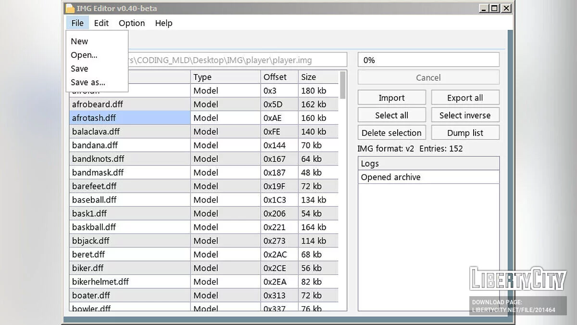
Task: Open the Option menu
Action: [132, 23]
